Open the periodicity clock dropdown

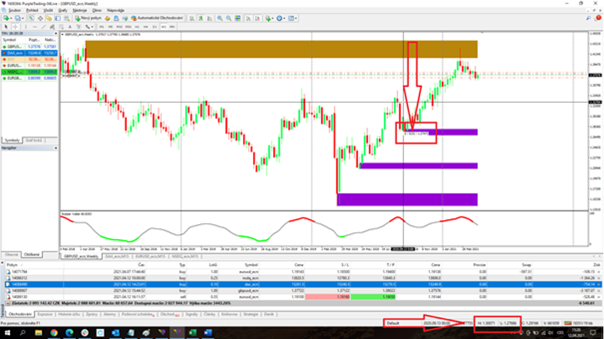coord(281,18)
